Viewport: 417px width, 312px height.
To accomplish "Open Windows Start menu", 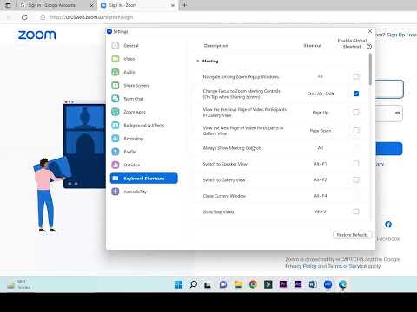I will click(x=178, y=284).
